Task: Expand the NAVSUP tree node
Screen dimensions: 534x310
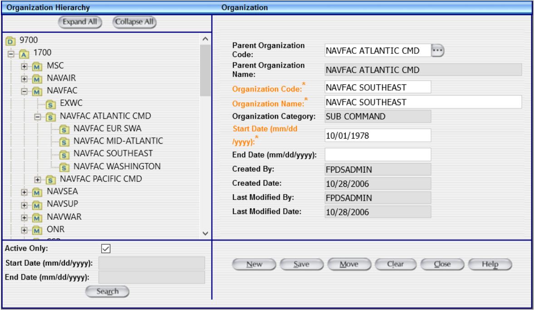Action: [x=24, y=205]
